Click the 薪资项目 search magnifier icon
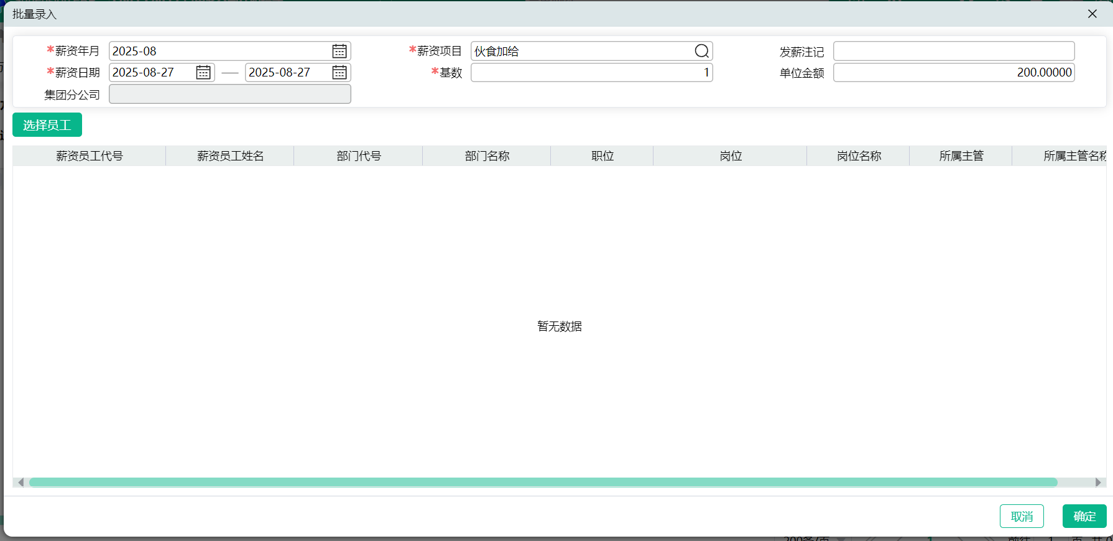The image size is (1113, 541). (701, 51)
